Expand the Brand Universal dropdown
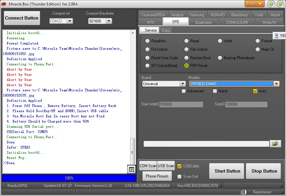 (183, 84)
